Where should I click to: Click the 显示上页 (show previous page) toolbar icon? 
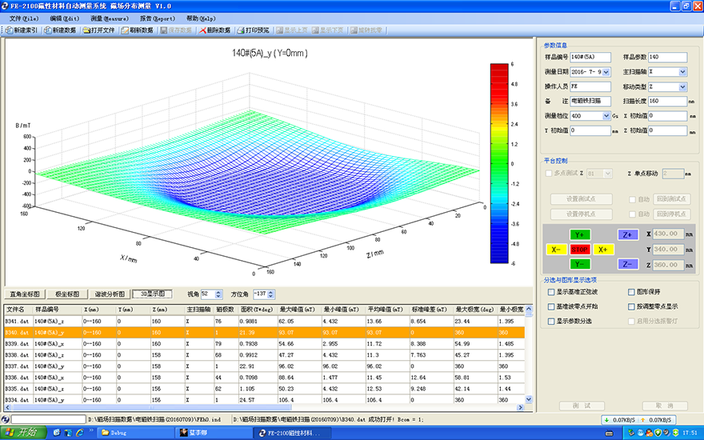(280, 30)
